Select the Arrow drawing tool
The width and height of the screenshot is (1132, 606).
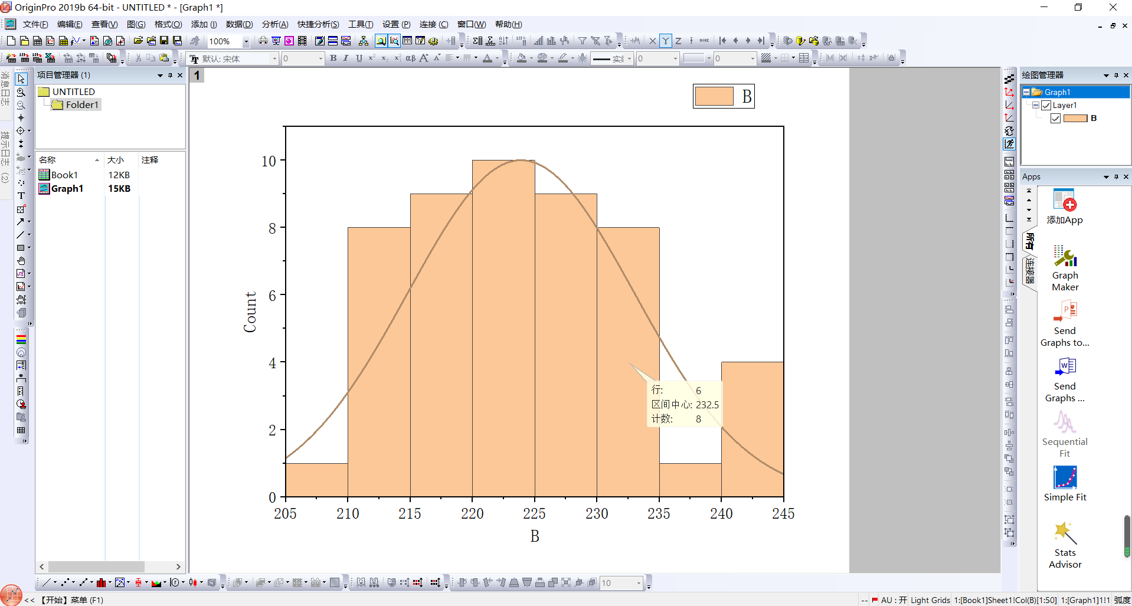click(x=21, y=222)
